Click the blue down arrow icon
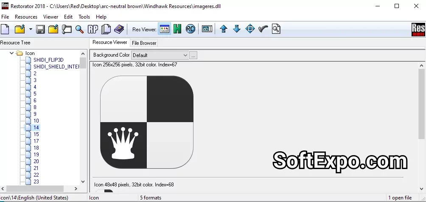426x202 pixels. (x=237, y=29)
